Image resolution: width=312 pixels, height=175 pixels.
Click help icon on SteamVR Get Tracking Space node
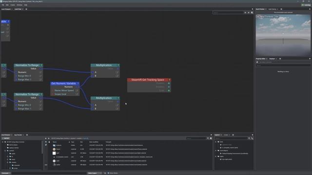pyautogui.click(x=169, y=80)
